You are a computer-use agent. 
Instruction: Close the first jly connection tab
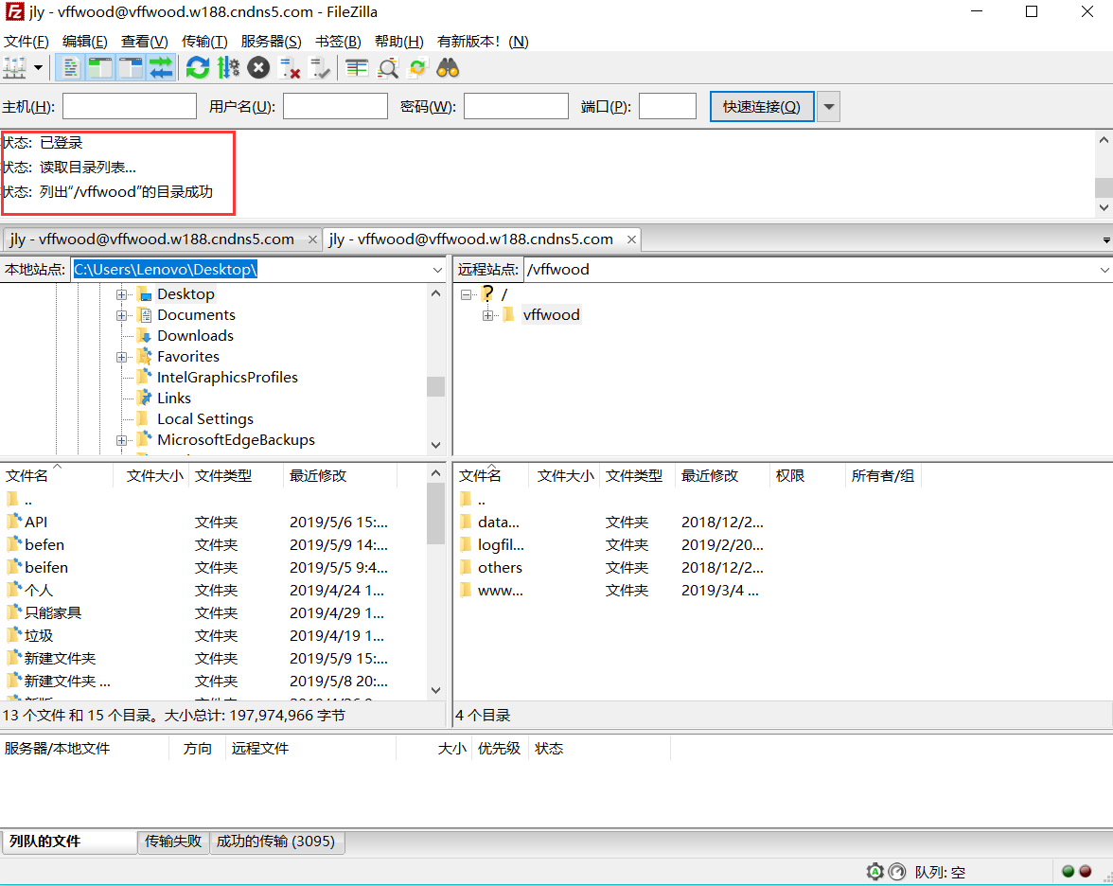pos(312,240)
